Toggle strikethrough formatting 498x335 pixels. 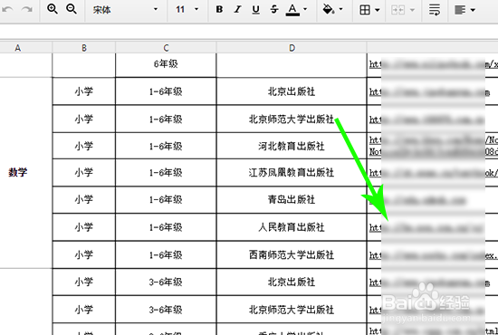tap(274, 10)
